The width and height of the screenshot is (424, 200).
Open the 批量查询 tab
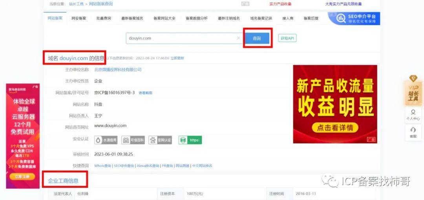click(104, 18)
